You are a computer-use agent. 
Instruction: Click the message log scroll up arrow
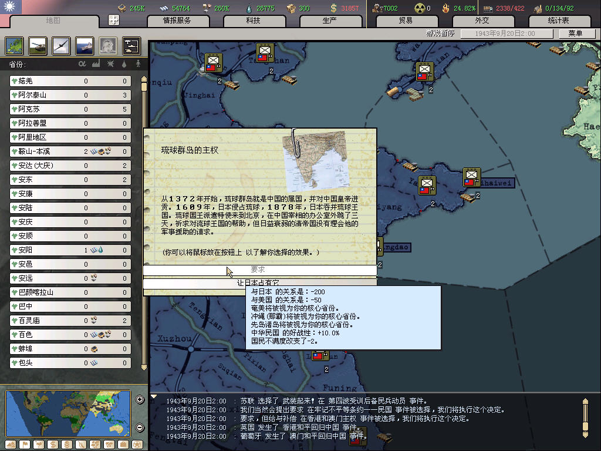585,401
